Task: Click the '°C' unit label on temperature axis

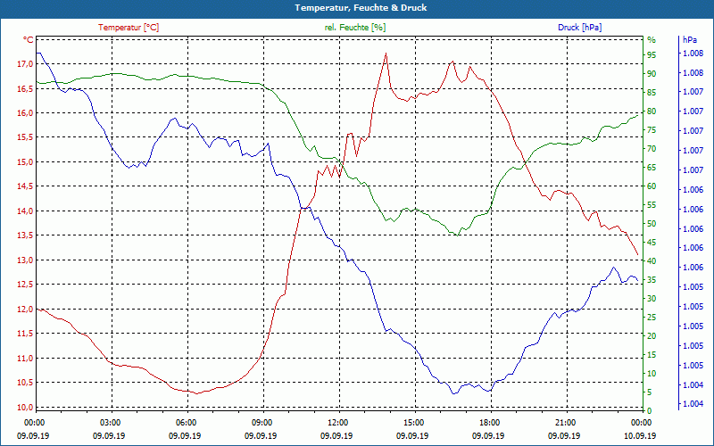Action: [x=29, y=40]
